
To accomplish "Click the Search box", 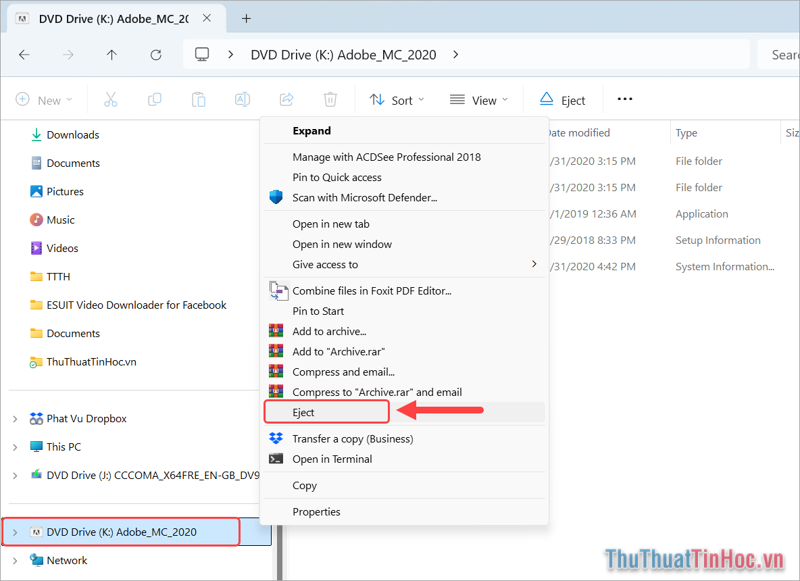I will coord(778,55).
